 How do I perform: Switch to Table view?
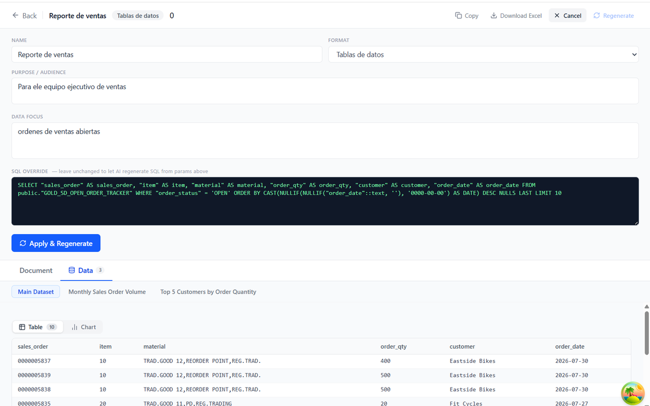click(37, 327)
